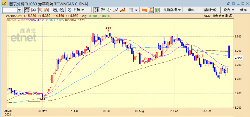Select the hand pan tool
Screen dimensions: 250x117
point(27,10)
